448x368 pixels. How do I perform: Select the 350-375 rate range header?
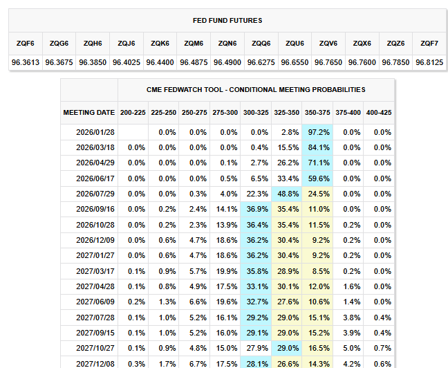click(317, 112)
